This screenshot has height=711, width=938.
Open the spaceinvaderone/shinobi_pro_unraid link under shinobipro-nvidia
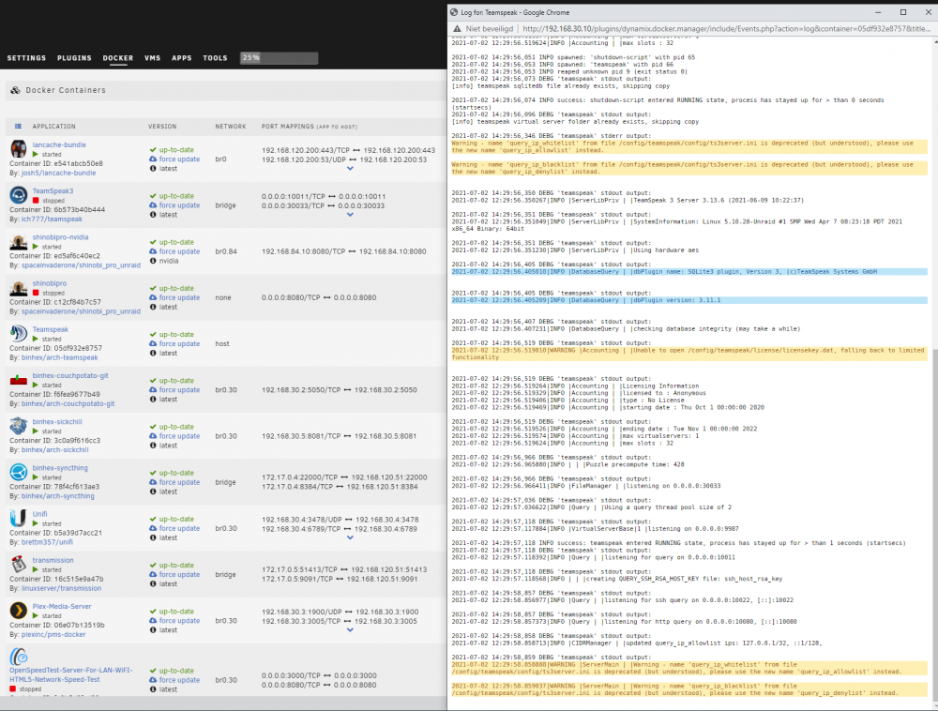coord(82,265)
